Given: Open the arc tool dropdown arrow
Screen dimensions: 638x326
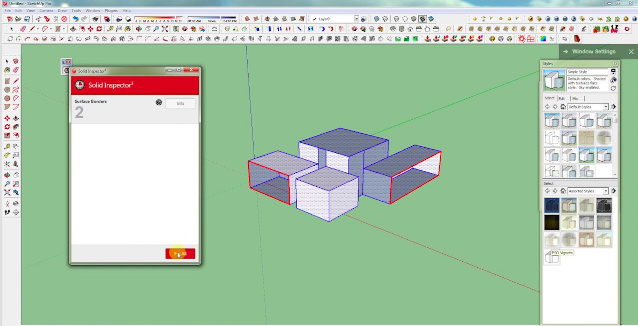Looking at the screenshot, I should point(50,29).
